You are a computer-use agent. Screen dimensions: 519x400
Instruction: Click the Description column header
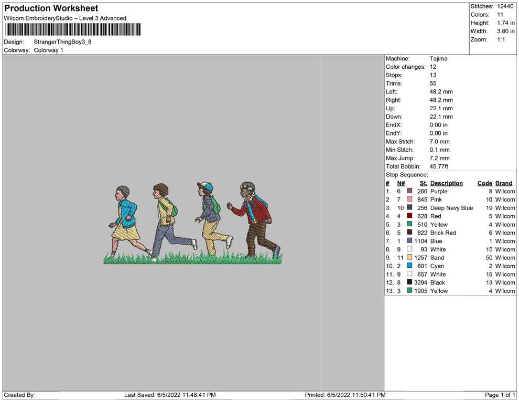[447, 183]
